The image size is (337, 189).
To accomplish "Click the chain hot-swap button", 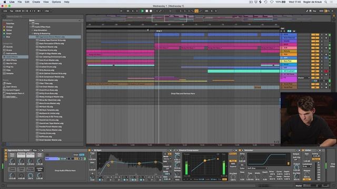I will pos(83,159).
